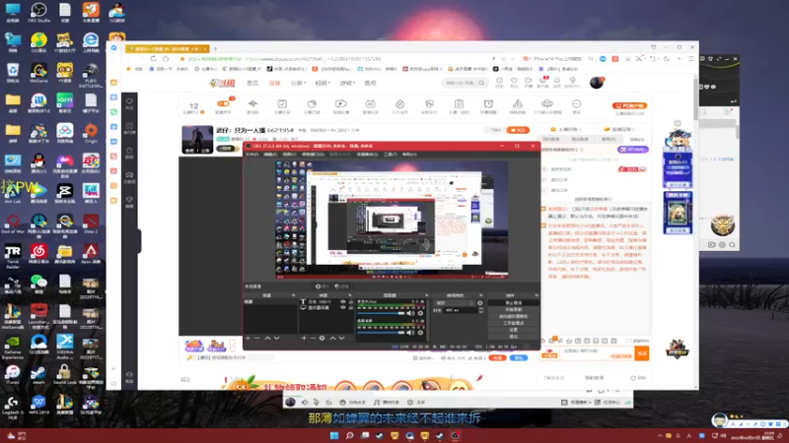Image resolution: width=789 pixels, height=443 pixels.
Task: Mute first audio channel in OBS mixer
Action: point(410,313)
